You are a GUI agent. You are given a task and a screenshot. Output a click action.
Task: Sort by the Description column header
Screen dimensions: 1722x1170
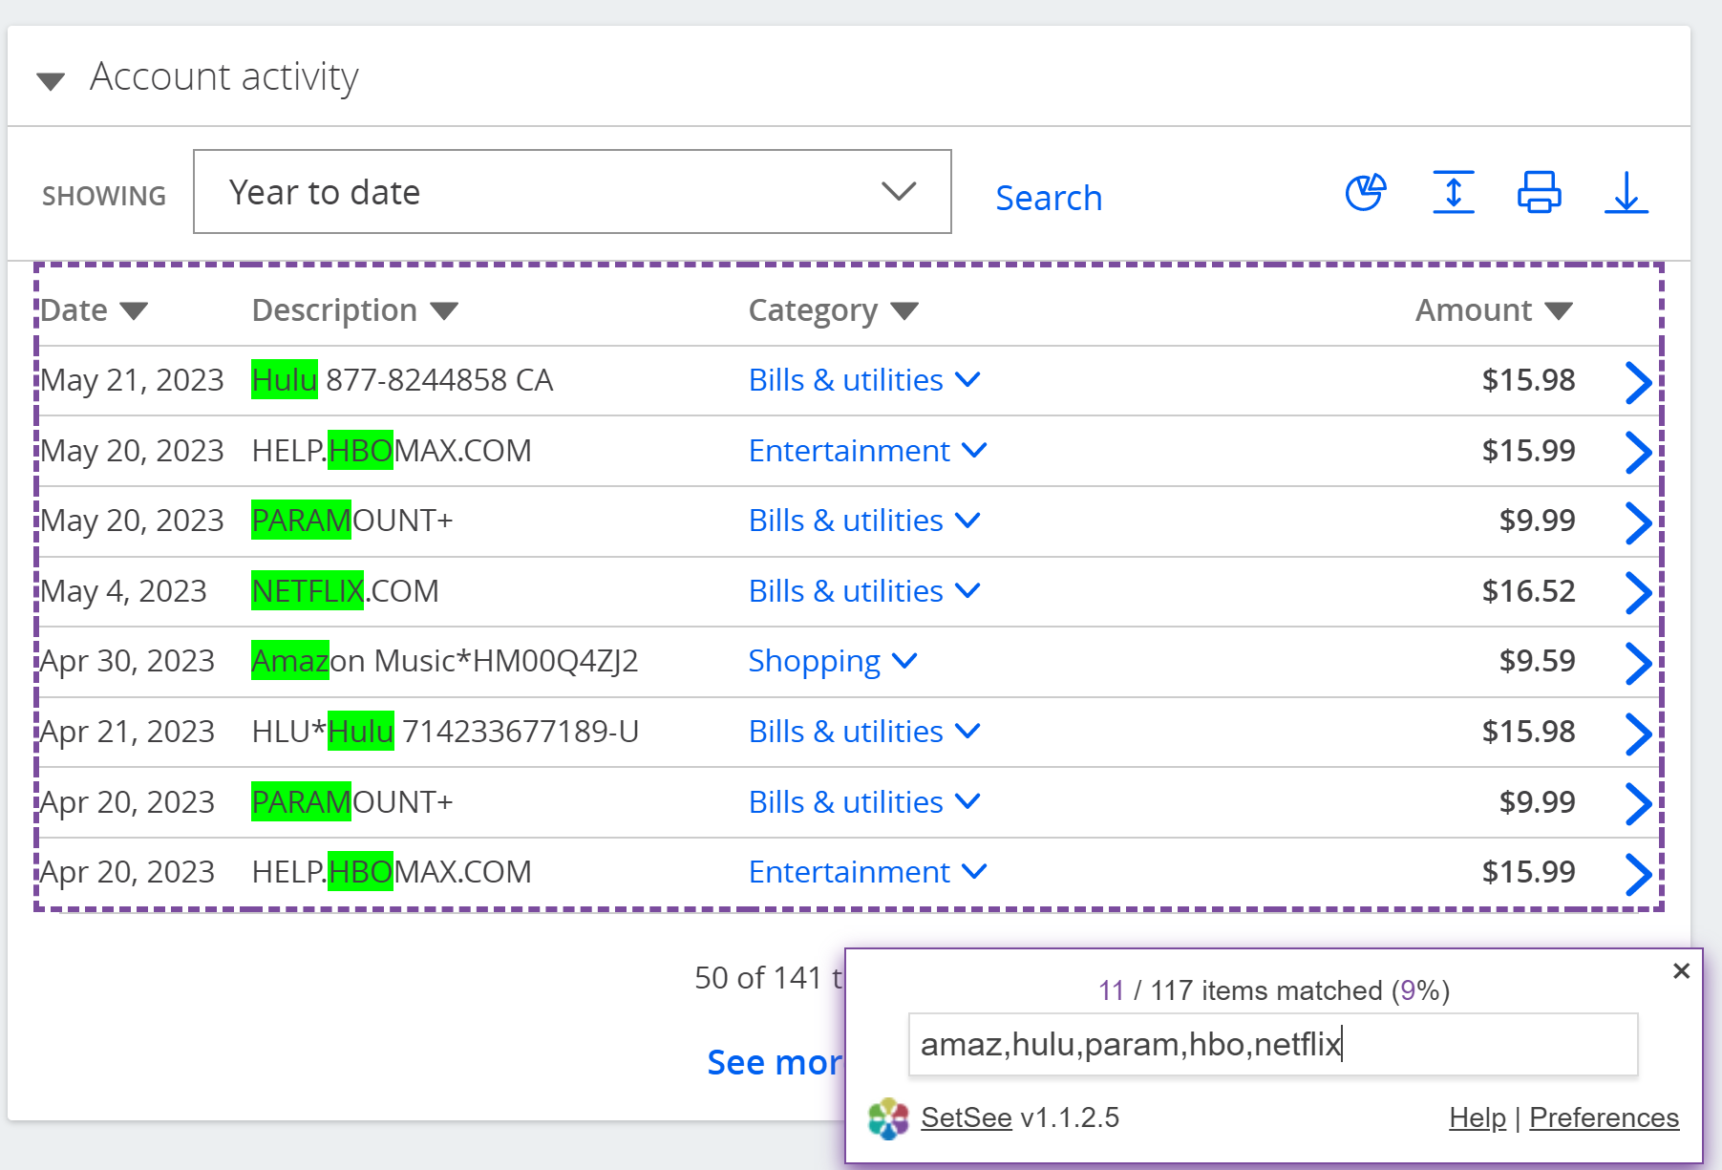354,310
